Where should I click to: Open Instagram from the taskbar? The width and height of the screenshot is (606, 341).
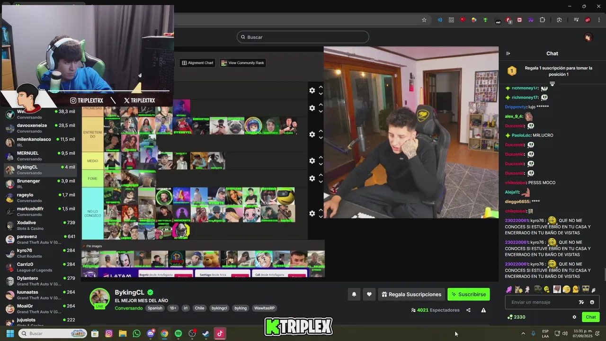109,333
